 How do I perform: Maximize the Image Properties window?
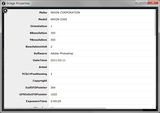click(145, 3)
